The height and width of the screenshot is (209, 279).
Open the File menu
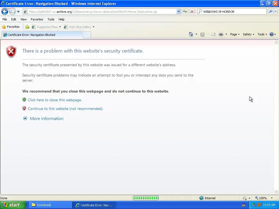coord(5,19)
